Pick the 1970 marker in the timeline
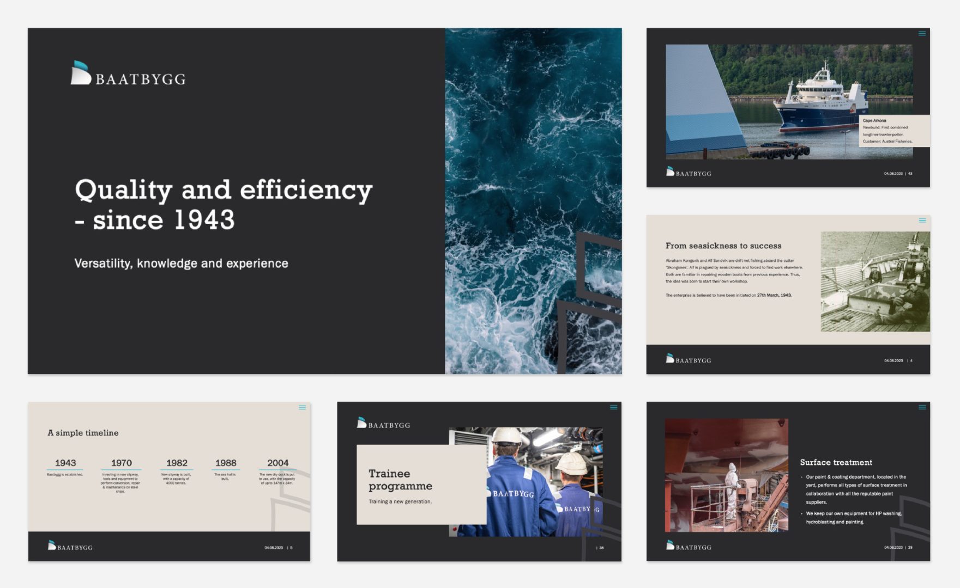This screenshot has height=588, width=960. pyautogui.click(x=122, y=463)
